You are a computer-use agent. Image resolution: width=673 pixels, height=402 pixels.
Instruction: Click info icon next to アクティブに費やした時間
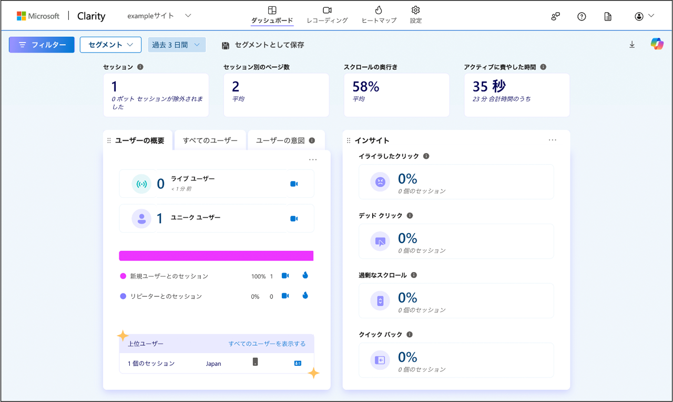point(543,67)
